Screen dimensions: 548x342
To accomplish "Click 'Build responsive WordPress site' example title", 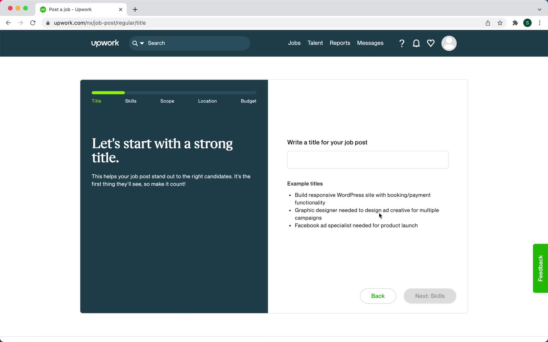I will (x=362, y=199).
